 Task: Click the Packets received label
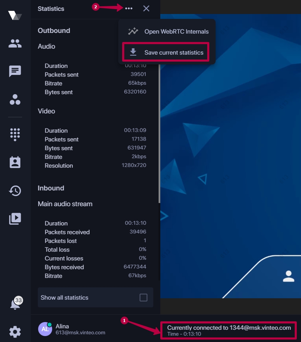pyautogui.click(x=67, y=232)
